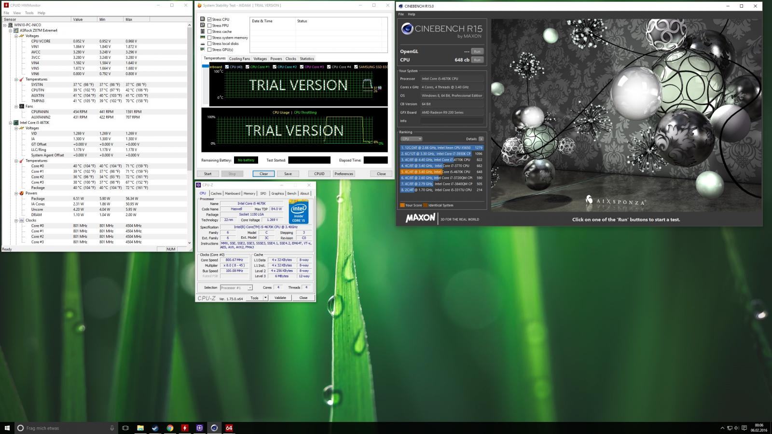This screenshot has height=434, width=772.
Task: Click the Intel Core i5 logo in CPU-Z
Action: point(299,212)
